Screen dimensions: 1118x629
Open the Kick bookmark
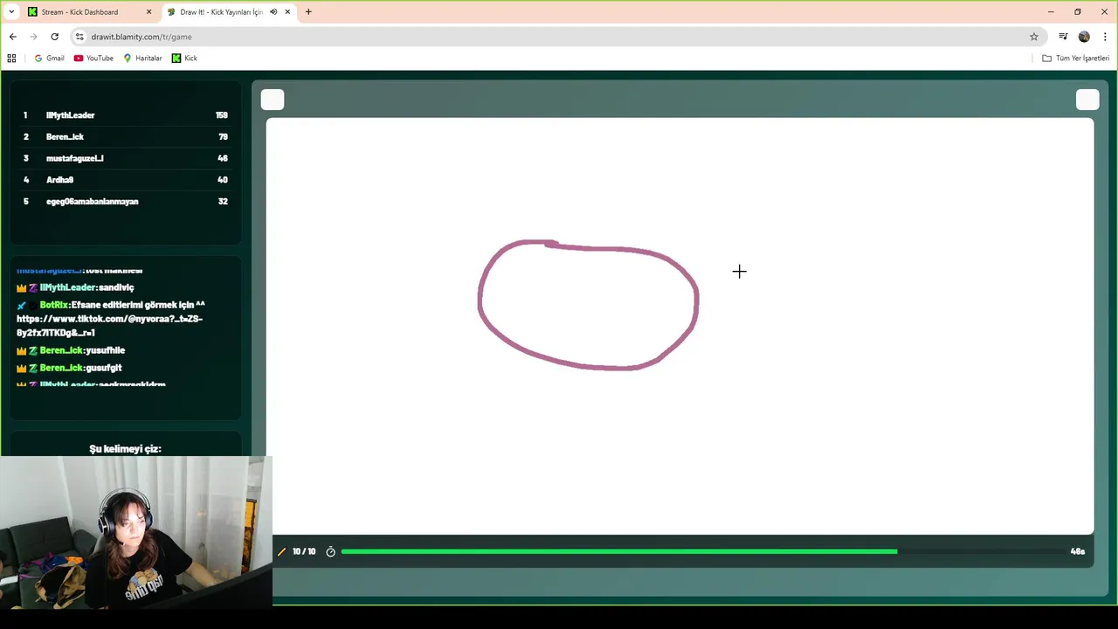pos(184,58)
